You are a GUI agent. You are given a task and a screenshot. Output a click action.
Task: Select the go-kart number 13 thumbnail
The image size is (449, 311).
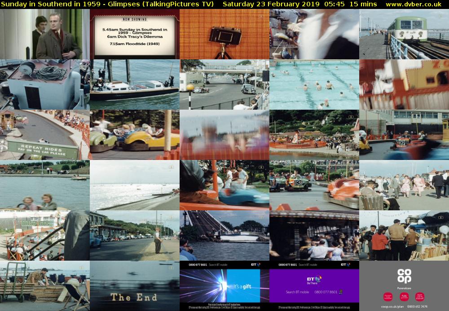314,185
